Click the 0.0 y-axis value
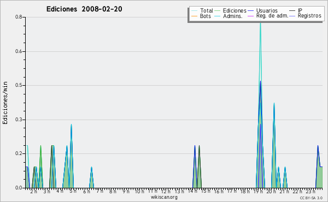Image resolution: width=328 pixels, height=202 pixels. tap(19, 188)
